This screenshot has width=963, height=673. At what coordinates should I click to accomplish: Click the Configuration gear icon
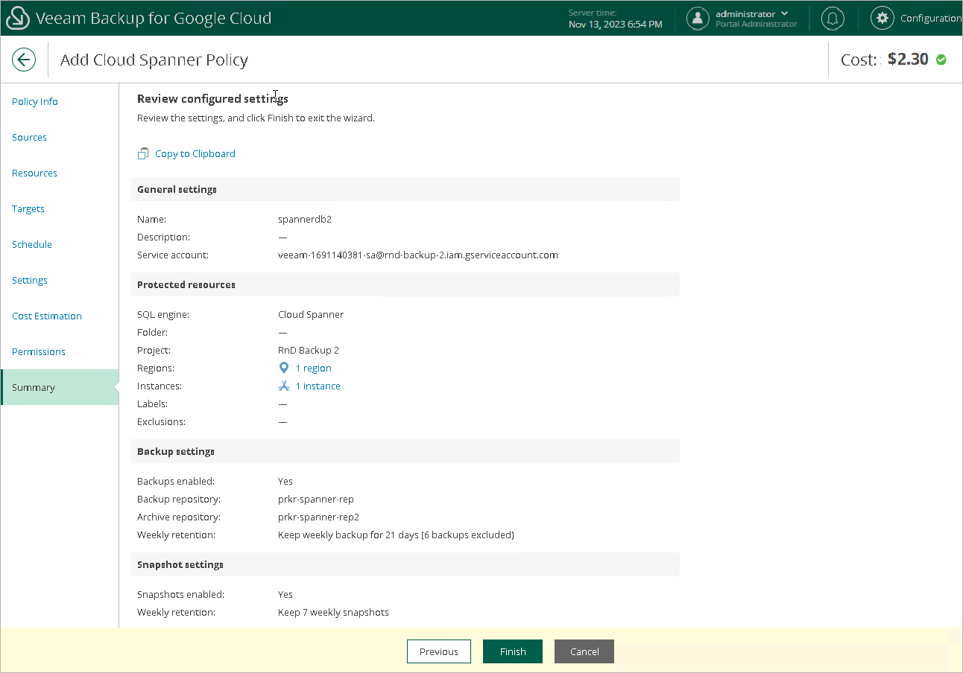point(883,19)
